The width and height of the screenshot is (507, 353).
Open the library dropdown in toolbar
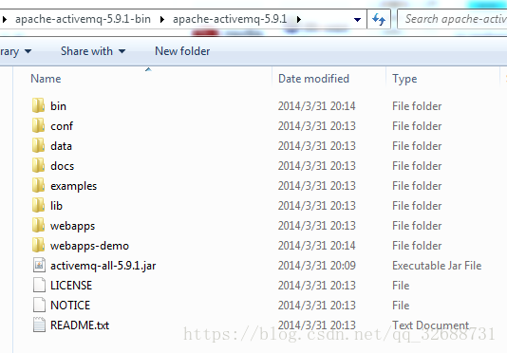(x=16, y=51)
